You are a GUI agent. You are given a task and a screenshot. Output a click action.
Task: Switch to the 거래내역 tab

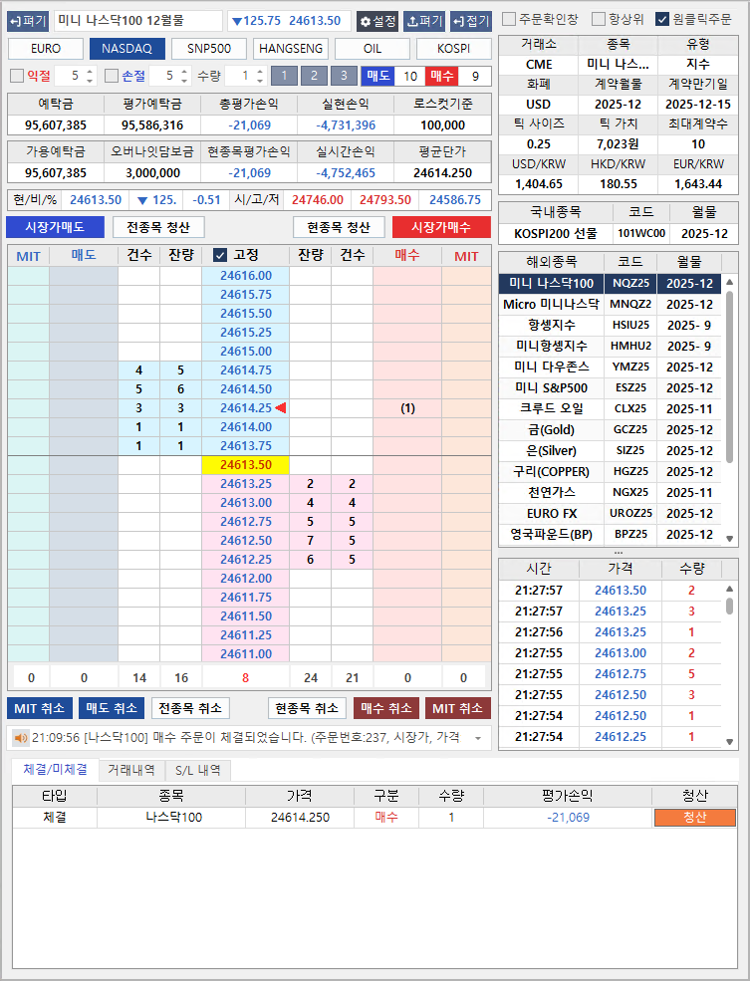pyautogui.click(x=130, y=770)
